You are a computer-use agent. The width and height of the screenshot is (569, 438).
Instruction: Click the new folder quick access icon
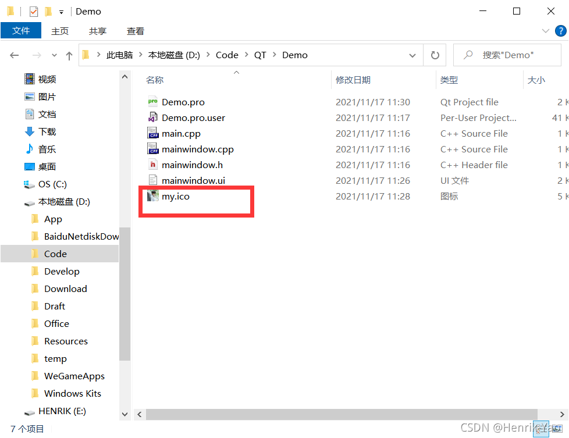(x=48, y=12)
